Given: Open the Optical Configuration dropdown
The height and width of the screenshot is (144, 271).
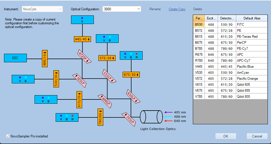Looking at the screenshot, I should 122,9.
